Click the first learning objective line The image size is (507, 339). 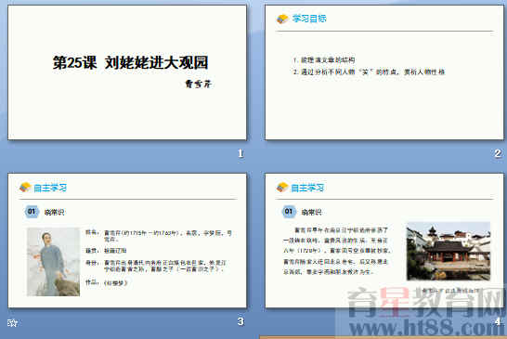point(324,60)
